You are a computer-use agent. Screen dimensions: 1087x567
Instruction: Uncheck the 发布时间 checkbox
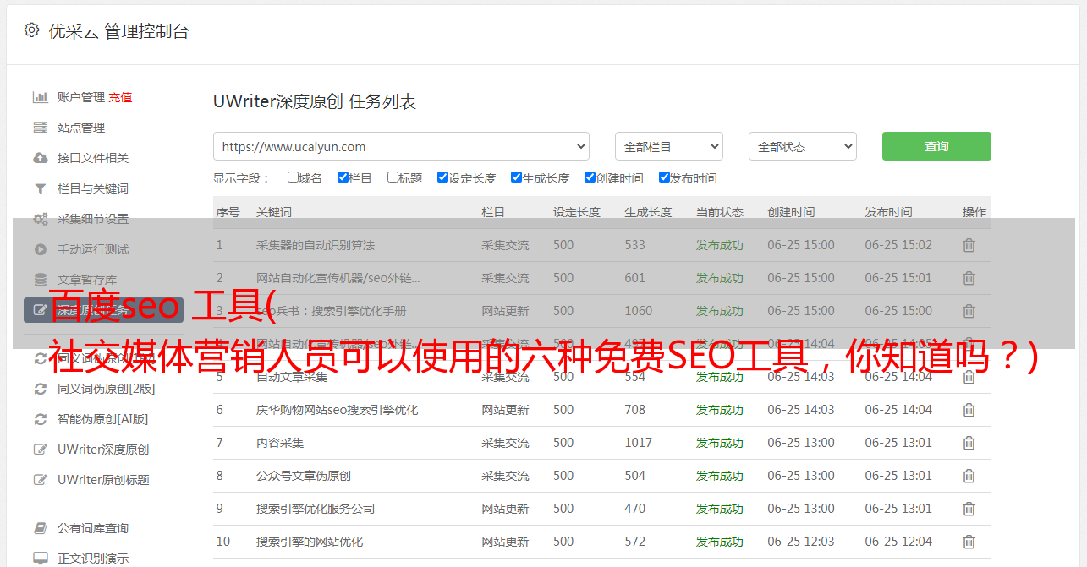click(x=664, y=177)
